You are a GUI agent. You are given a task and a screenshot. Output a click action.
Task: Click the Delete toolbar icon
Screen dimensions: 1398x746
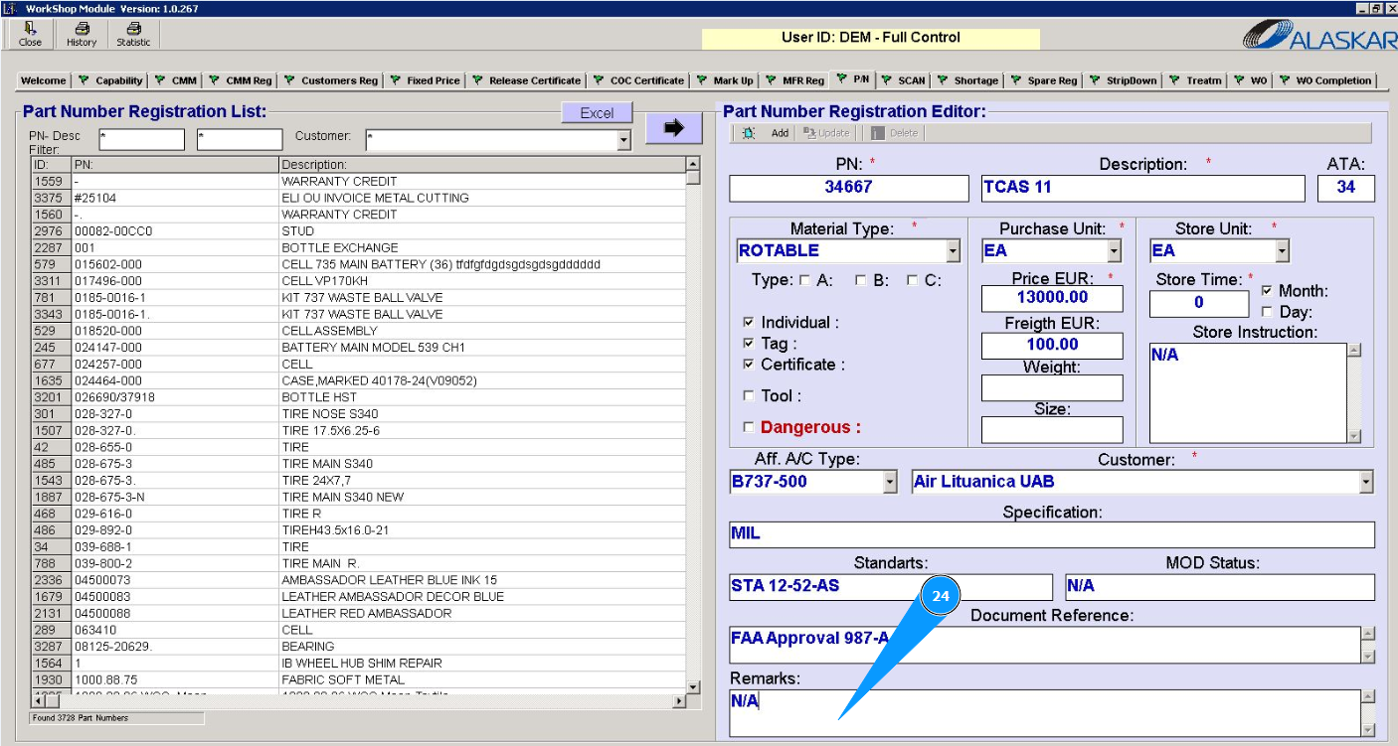pos(894,133)
